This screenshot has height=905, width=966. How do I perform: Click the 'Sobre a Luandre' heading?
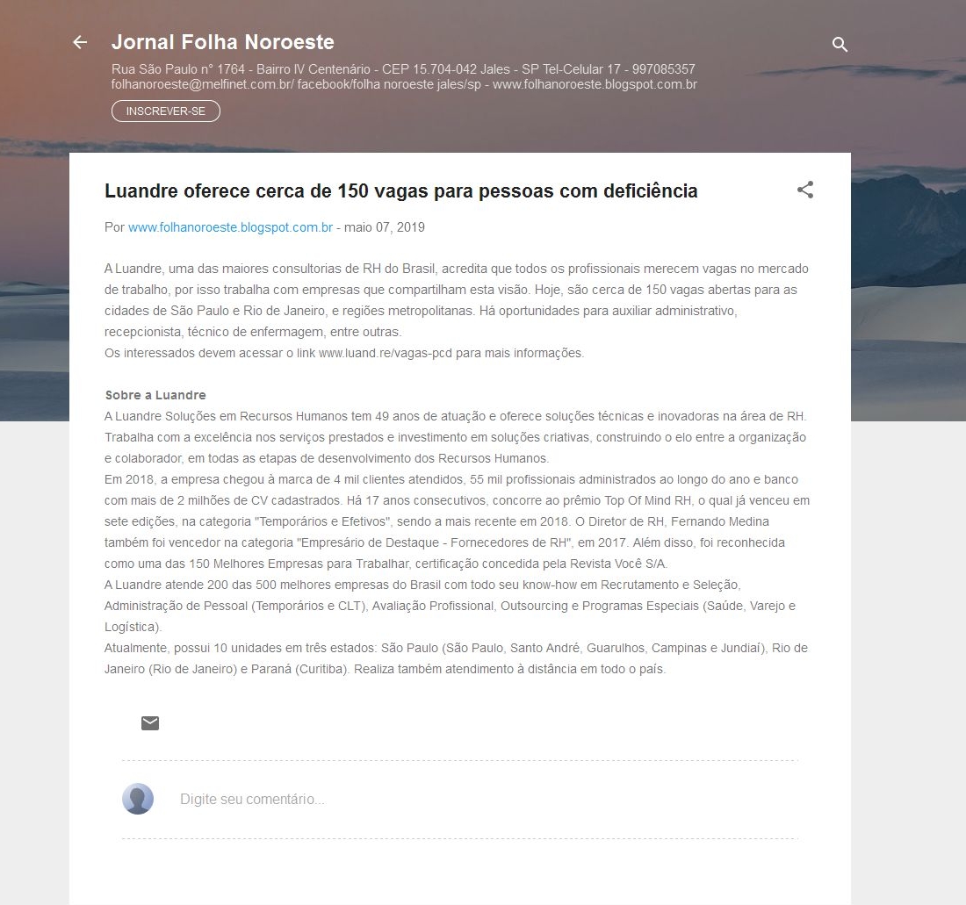tap(155, 395)
